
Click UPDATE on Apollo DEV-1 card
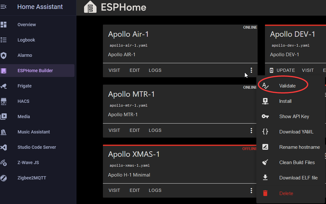(283, 70)
